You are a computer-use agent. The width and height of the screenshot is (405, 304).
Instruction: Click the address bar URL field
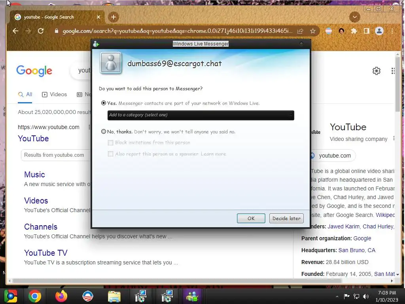tap(178, 31)
